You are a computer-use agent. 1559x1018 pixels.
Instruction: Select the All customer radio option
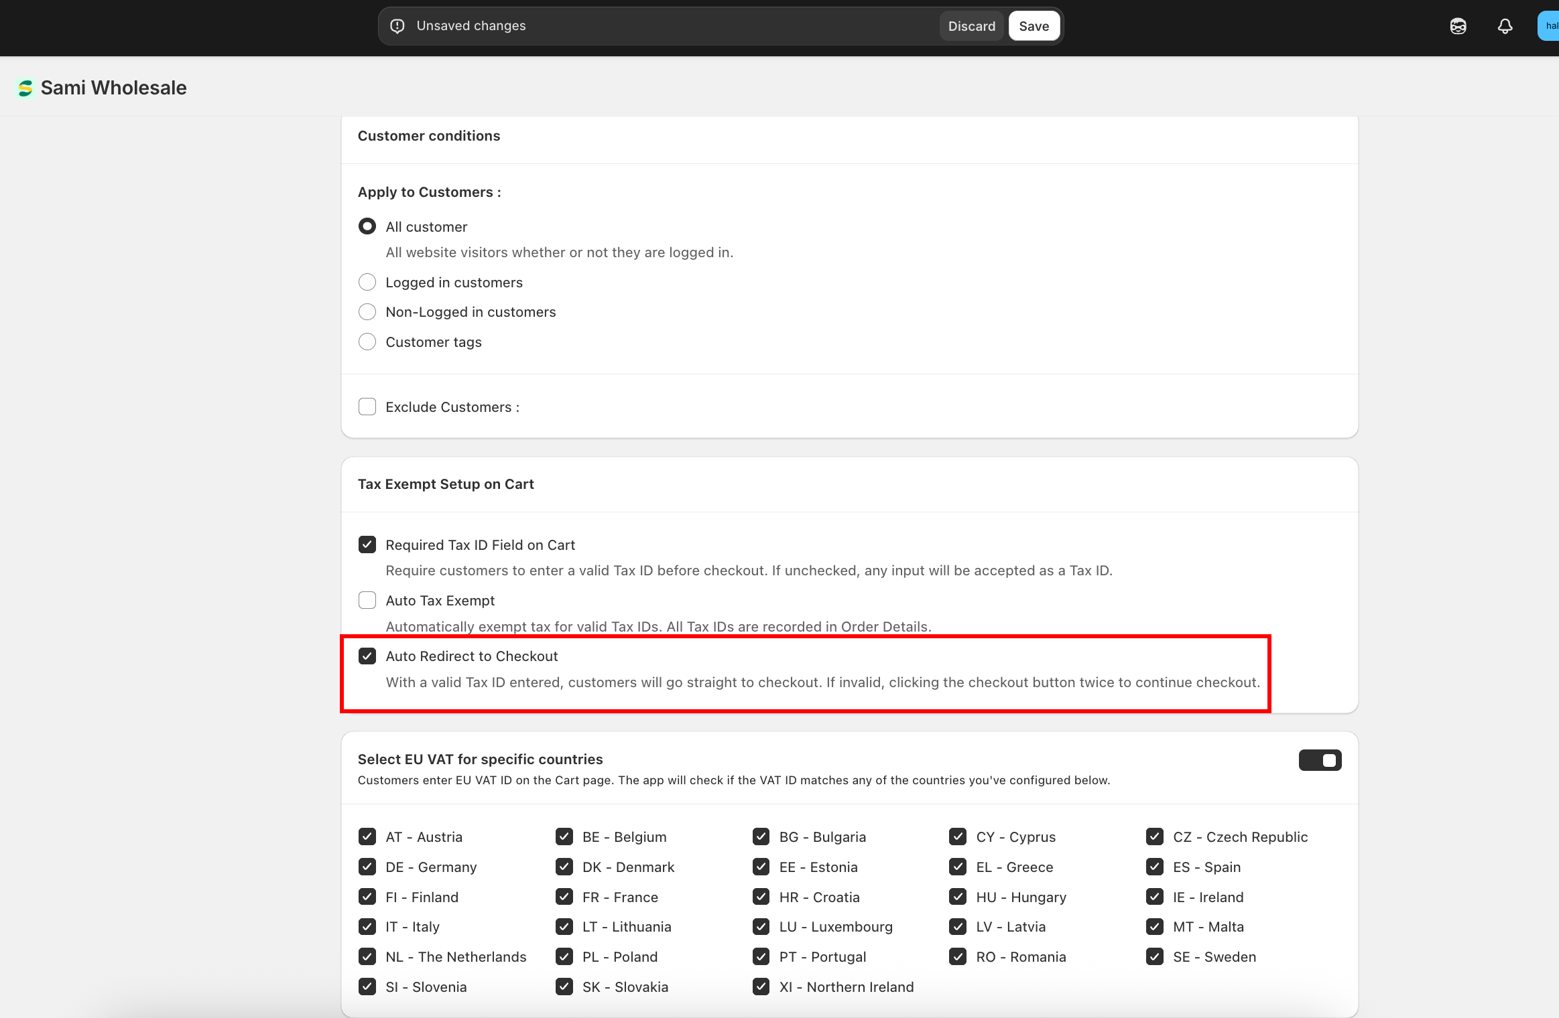(367, 226)
